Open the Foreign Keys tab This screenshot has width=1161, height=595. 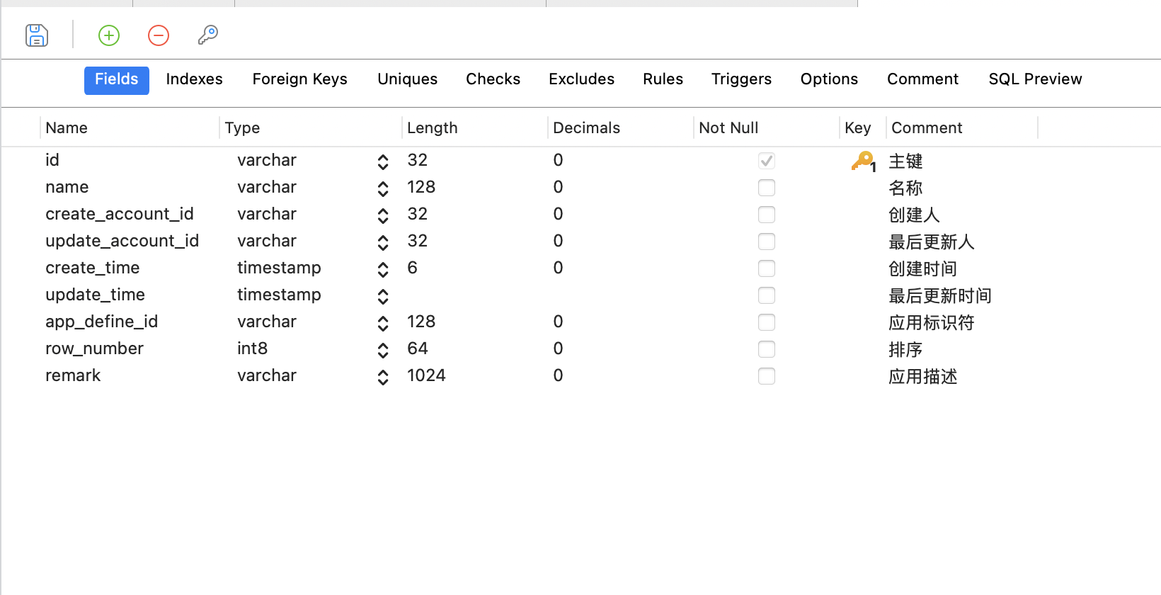(x=300, y=79)
